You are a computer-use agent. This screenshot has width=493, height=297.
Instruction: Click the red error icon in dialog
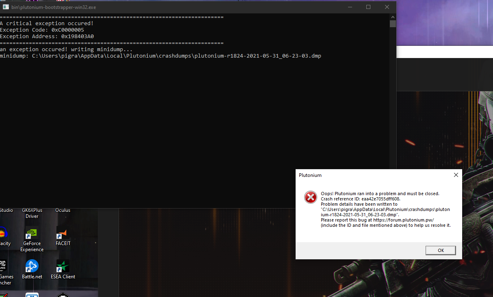point(311,197)
